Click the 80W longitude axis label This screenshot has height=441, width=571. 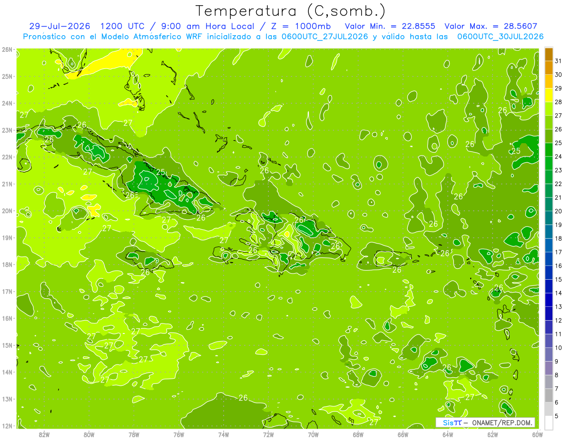89,434
